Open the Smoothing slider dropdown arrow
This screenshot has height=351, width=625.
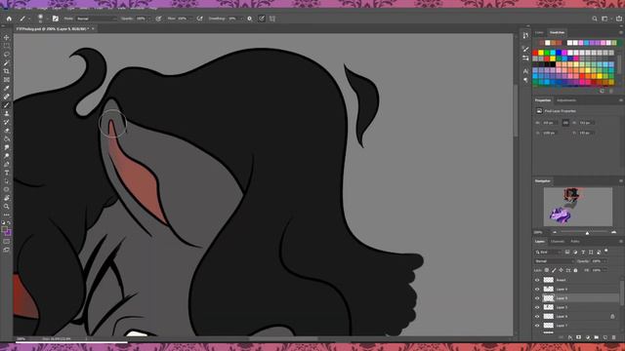pos(241,19)
